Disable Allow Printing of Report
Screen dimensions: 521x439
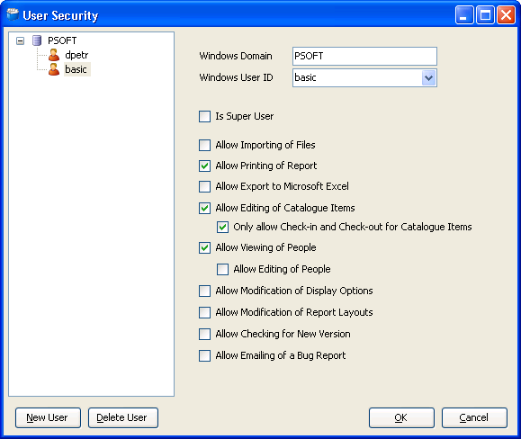pyautogui.click(x=204, y=166)
